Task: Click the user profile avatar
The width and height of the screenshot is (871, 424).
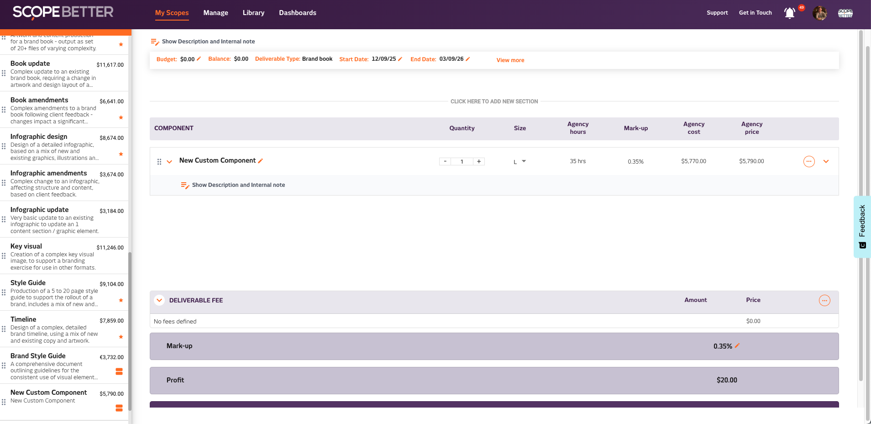Action: [819, 13]
